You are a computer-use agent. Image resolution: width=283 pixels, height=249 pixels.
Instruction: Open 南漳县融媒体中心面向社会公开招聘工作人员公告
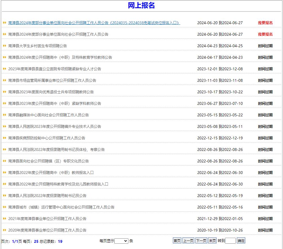point(48,115)
